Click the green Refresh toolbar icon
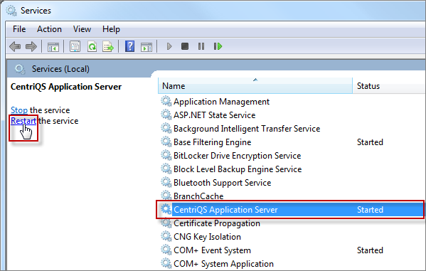Viewport: 426px width, 271px height. click(x=92, y=46)
